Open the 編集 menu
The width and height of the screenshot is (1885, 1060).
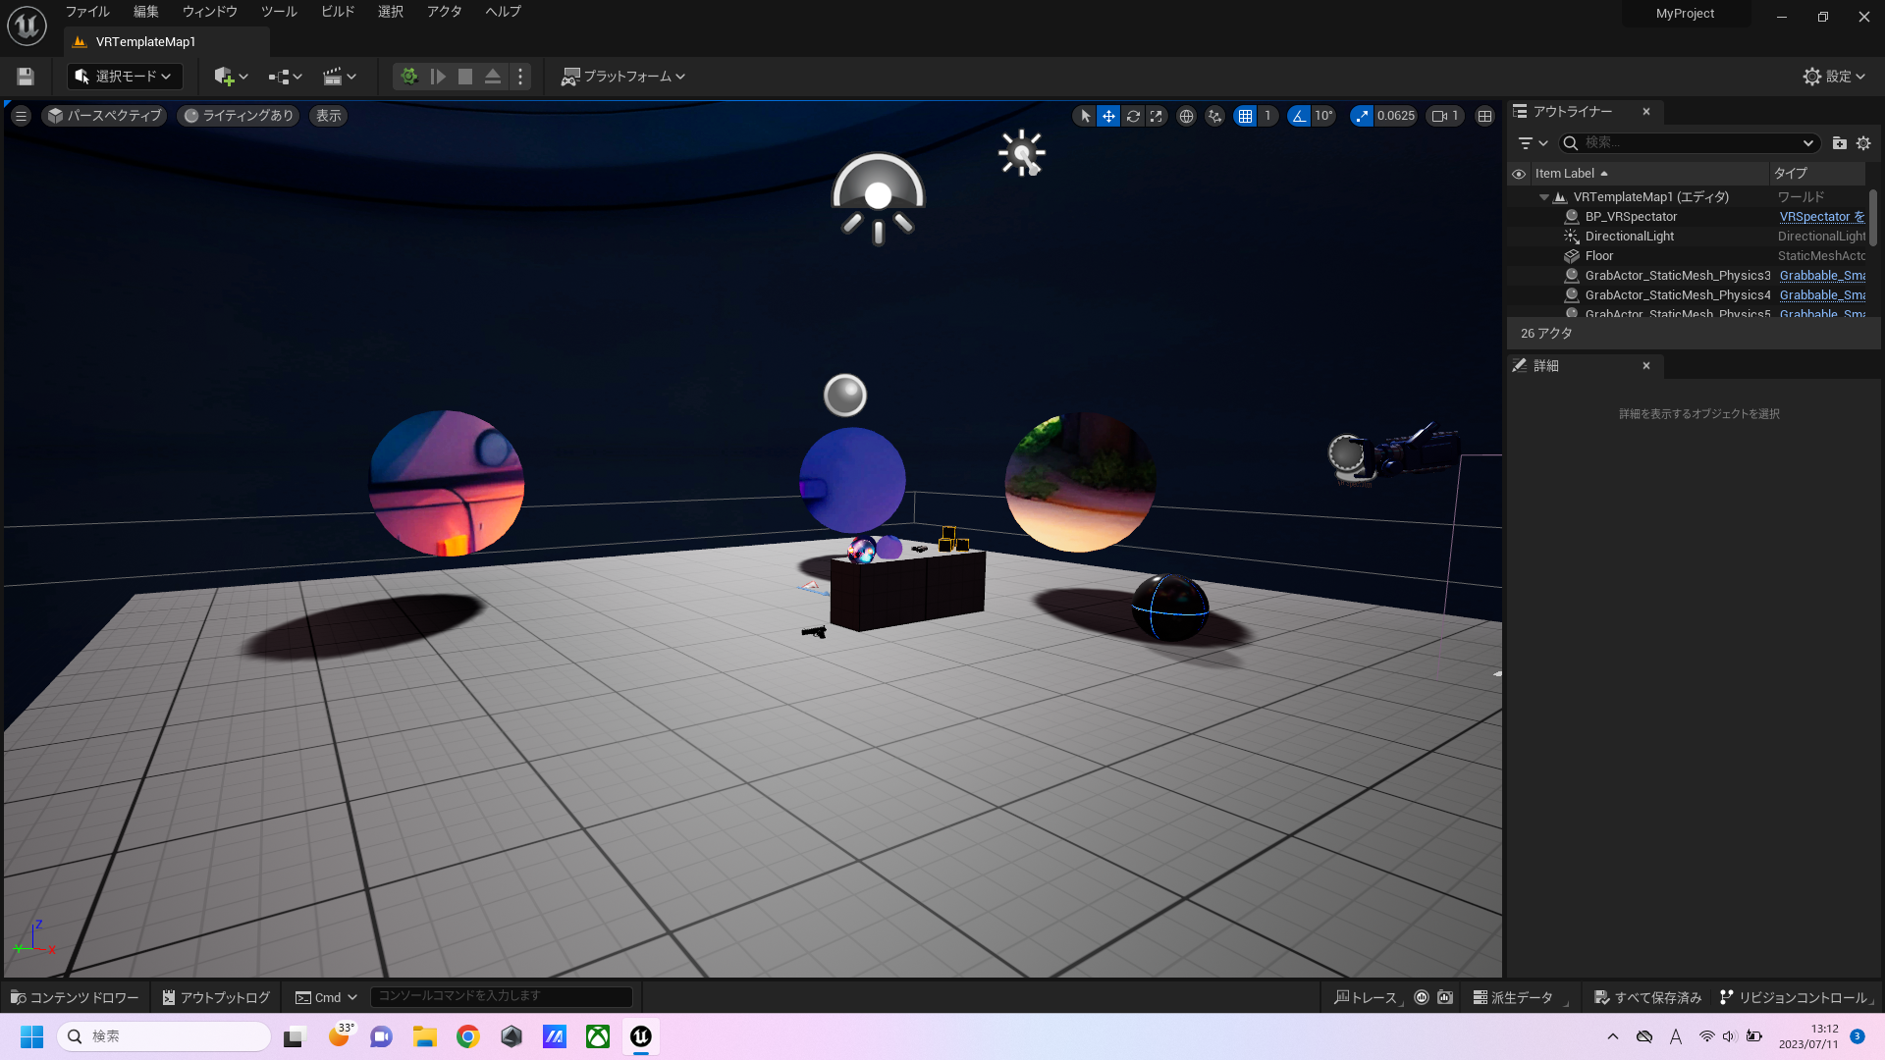point(146,12)
